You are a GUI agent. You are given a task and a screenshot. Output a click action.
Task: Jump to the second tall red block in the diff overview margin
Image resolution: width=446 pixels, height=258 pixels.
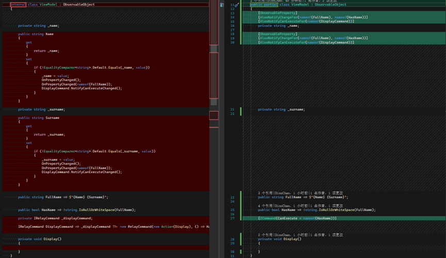(x=214, y=75)
